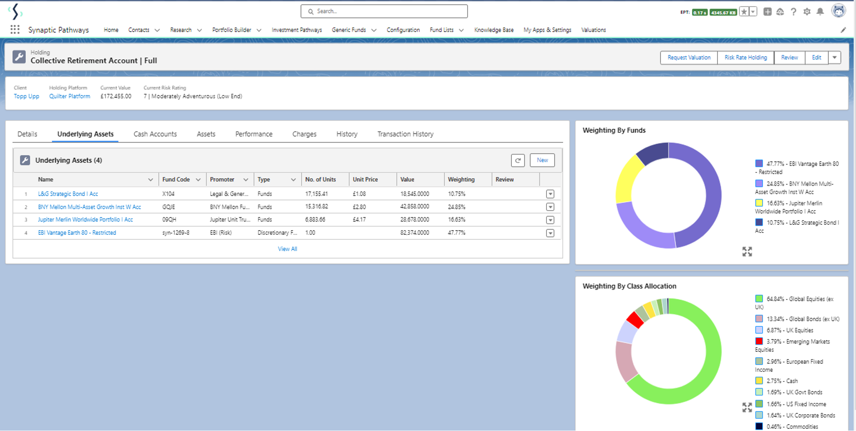The height and width of the screenshot is (431, 856).
Task: Click the View All link
Action: pyautogui.click(x=287, y=249)
